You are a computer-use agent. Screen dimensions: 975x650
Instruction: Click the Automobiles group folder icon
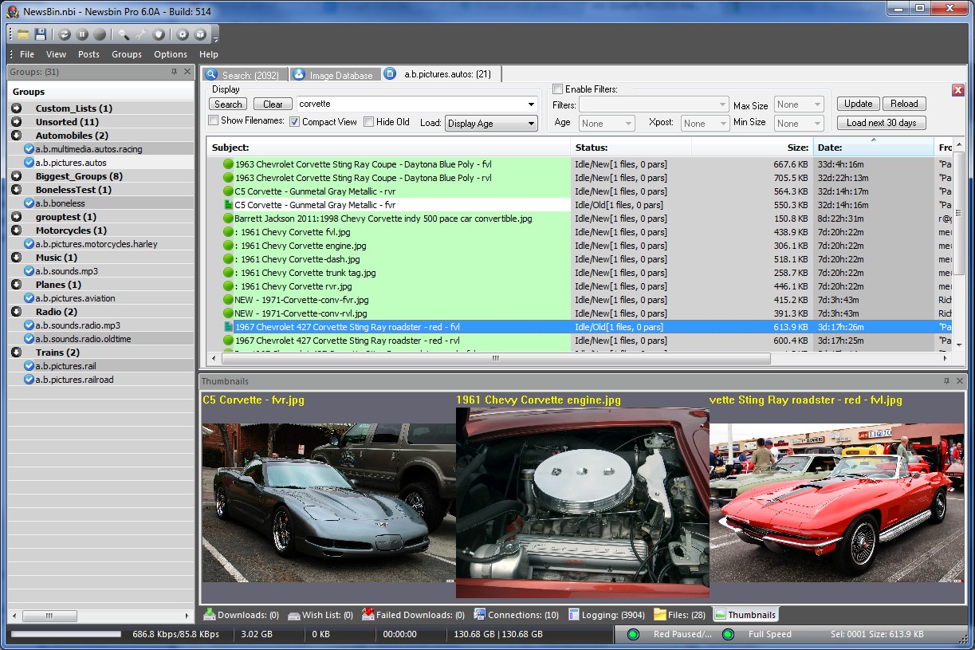click(17, 136)
